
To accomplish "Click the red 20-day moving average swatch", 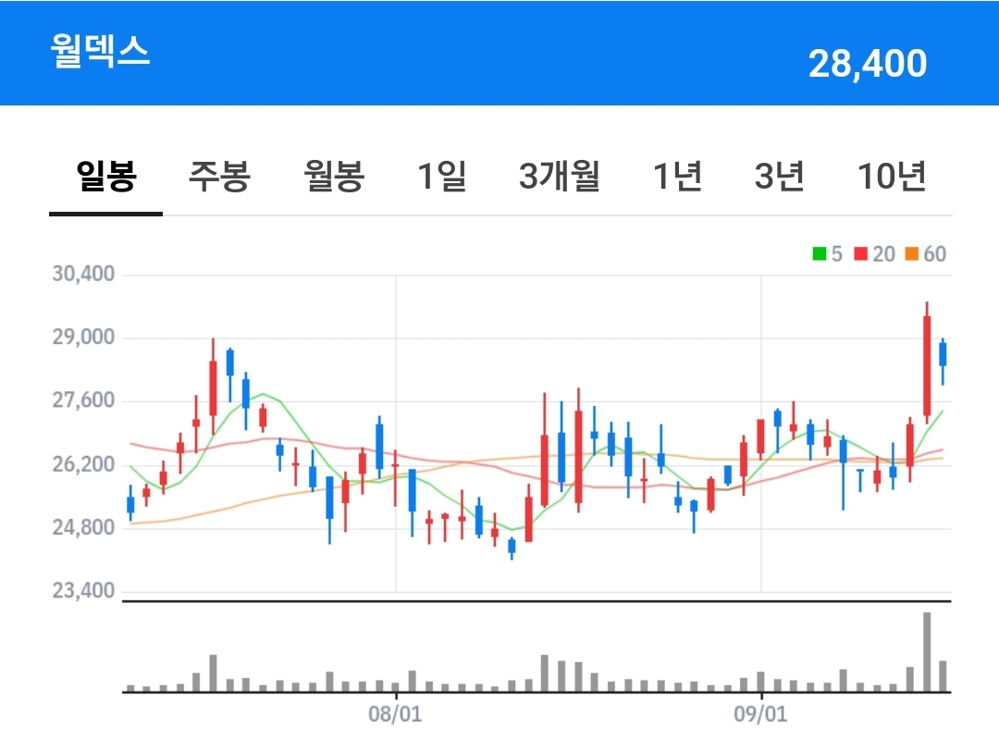I will (861, 253).
